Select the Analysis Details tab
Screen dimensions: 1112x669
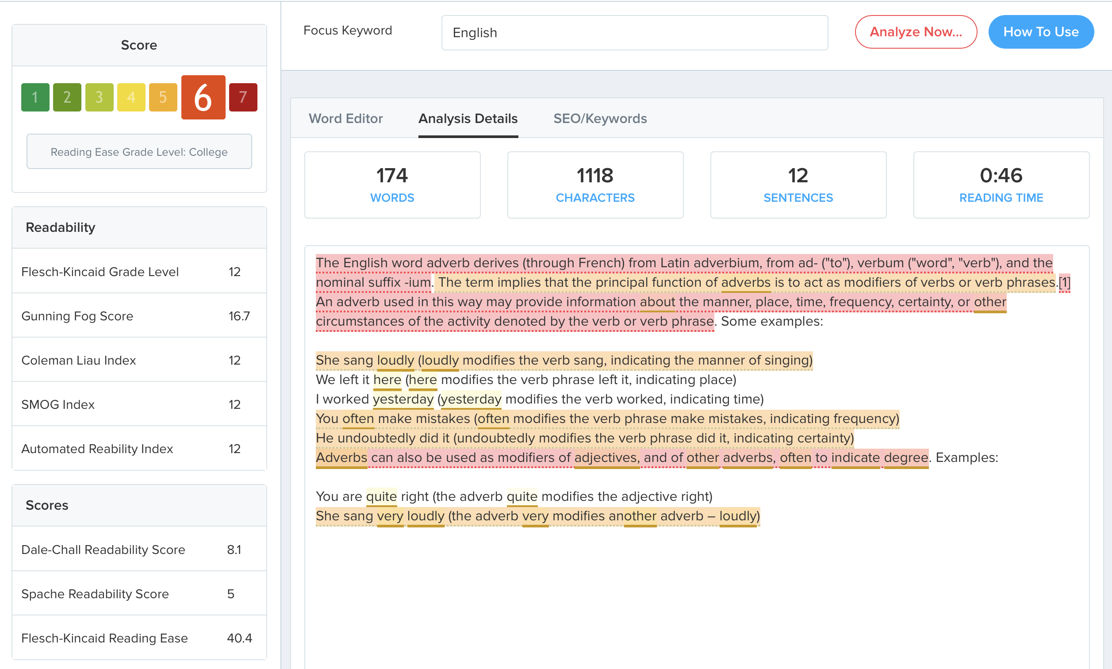pyautogui.click(x=468, y=119)
